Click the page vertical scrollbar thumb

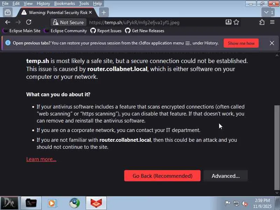click(277, 148)
